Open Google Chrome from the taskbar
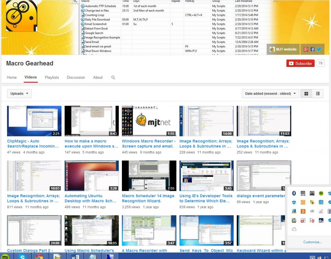331x259 pixels. coord(39,256)
